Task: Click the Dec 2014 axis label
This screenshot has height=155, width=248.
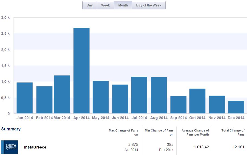Action: pyautogui.click(x=236, y=118)
